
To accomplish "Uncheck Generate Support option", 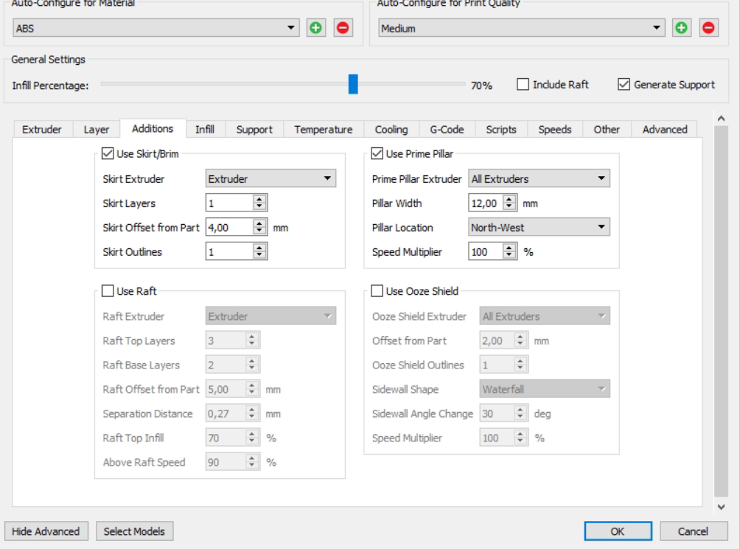I will click(x=624, y=85).
